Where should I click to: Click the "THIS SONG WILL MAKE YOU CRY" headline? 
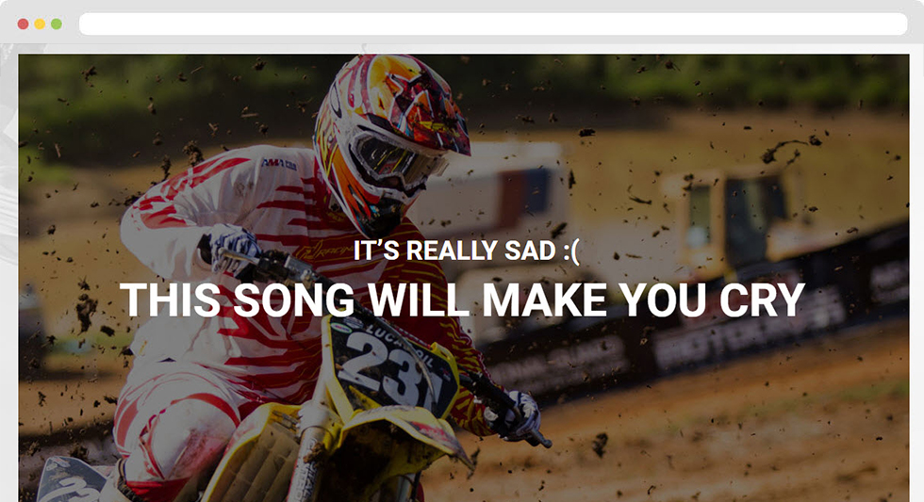pyautogui.click(x=463, y=300)
